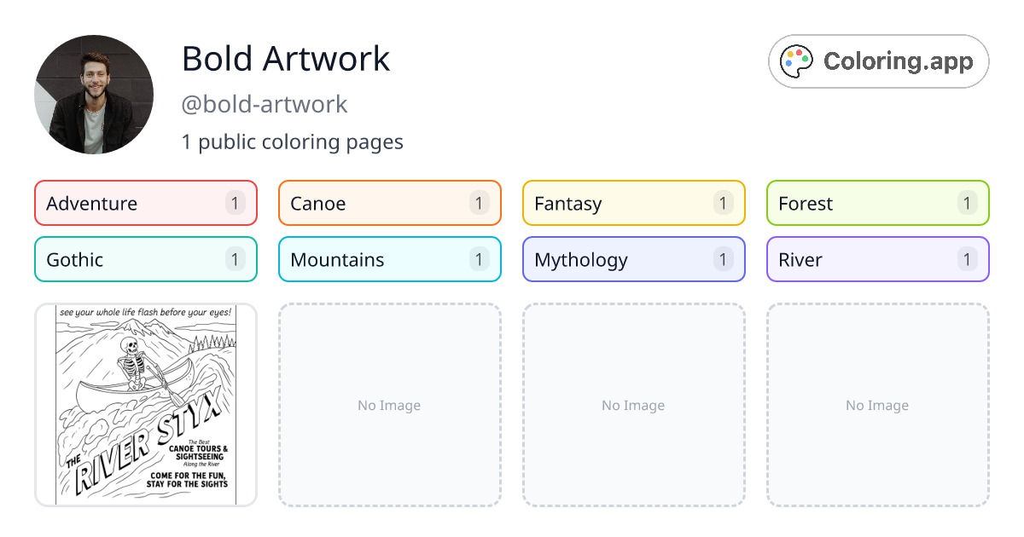The height and width of the screenshot is (537, 1024).
Task: Click the count badge on Adventure tag
Action: point(236,203)
